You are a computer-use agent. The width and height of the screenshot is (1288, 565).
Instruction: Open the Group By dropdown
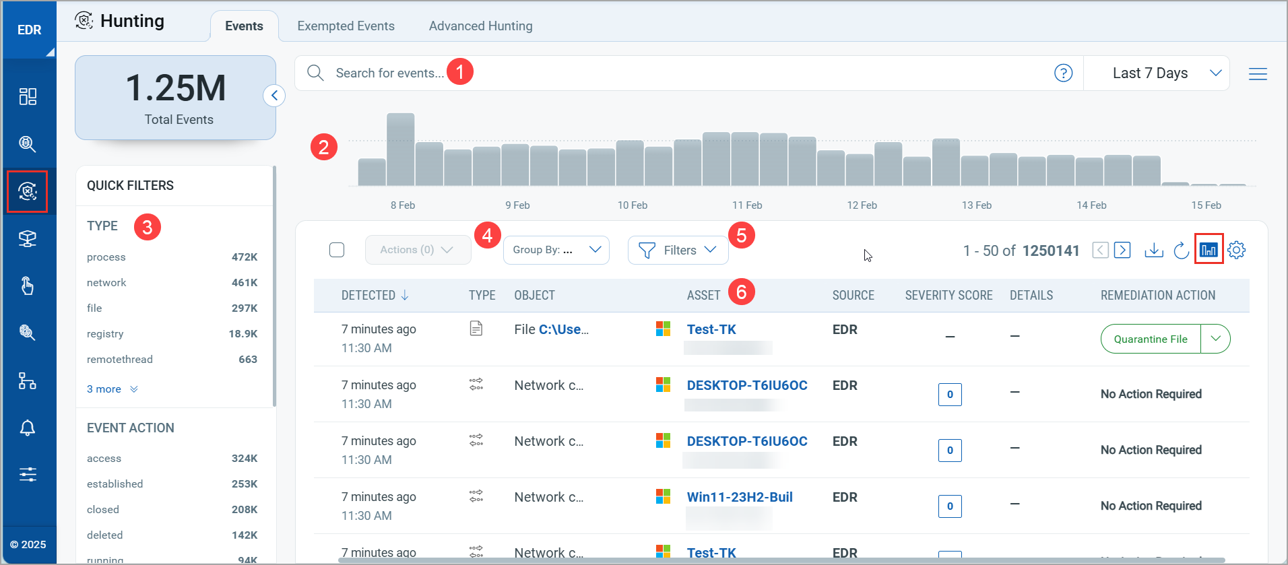coord(556,250)
